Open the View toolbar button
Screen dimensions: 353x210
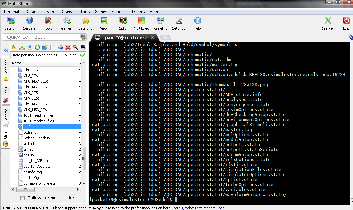point(104,23)
